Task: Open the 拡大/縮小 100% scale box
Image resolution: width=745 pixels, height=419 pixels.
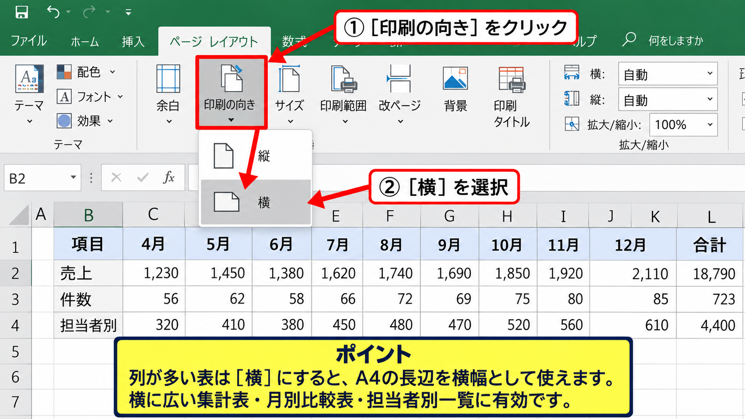Action: 683,125
